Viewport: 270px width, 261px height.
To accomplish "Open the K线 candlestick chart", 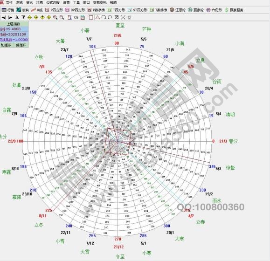I will click(x=37, y=10).
